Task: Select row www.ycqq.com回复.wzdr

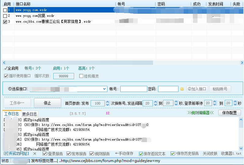Action: pyautogui.click(x=123, y=16)
